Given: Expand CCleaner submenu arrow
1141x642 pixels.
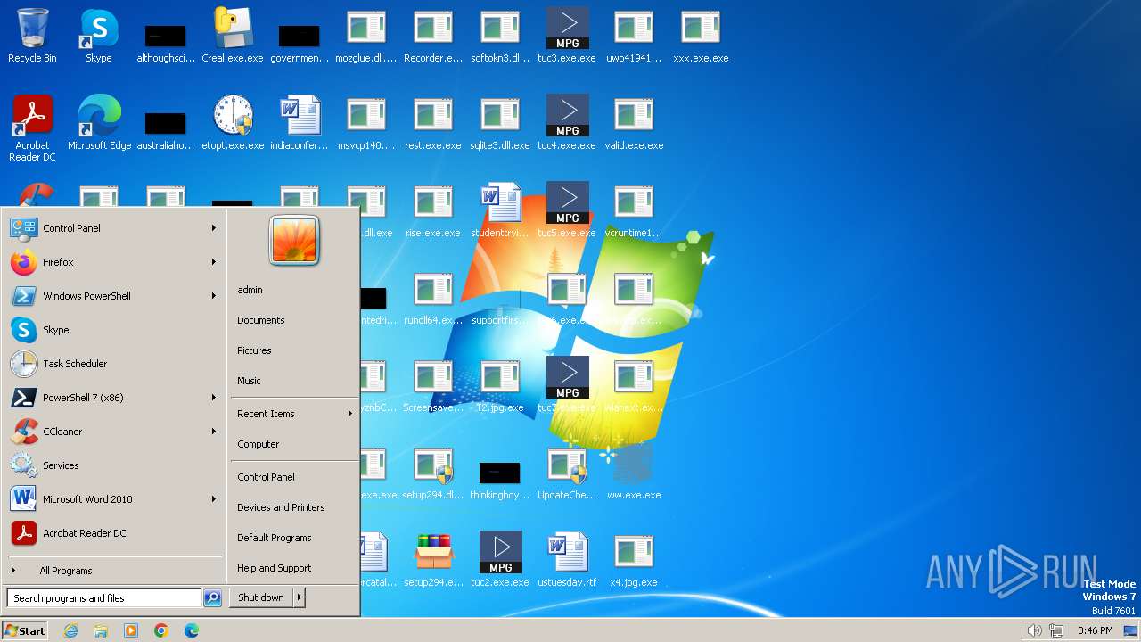Looking at the screenshot, I should (214, 432).
